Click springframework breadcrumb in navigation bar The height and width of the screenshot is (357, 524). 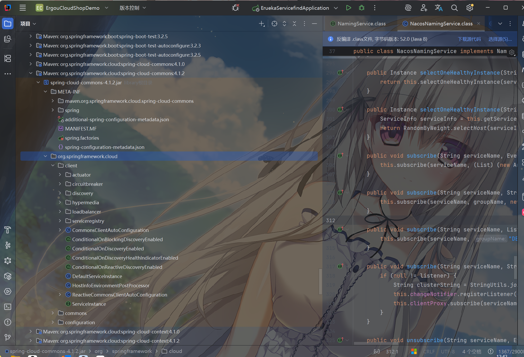coord(132,351)
